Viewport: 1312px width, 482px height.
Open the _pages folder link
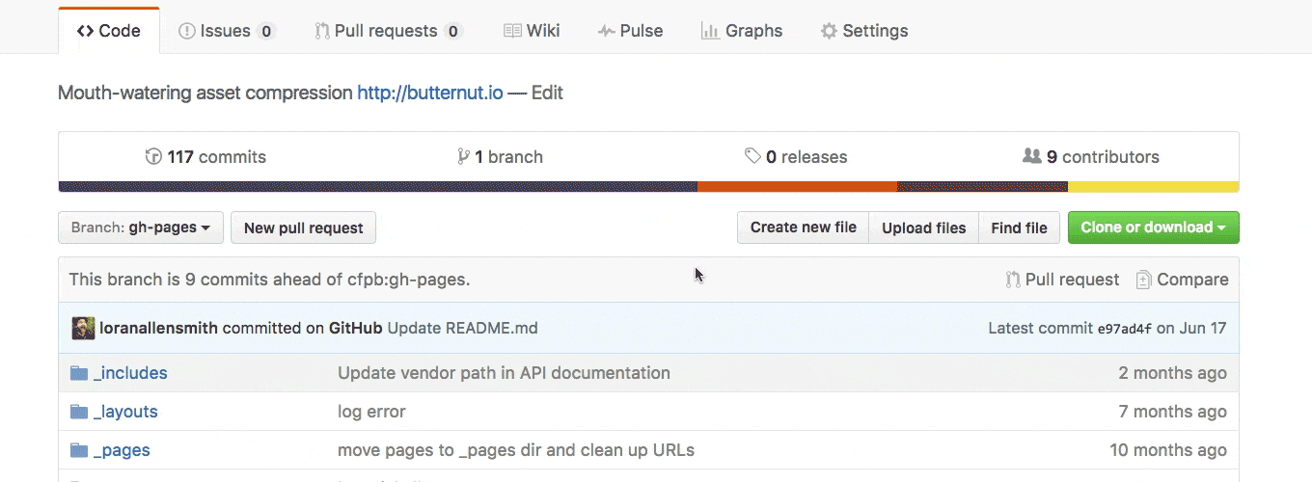[122, 450]
